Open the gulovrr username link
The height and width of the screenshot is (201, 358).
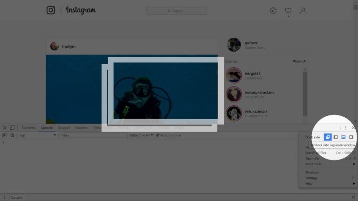click(x=251, y=43)
